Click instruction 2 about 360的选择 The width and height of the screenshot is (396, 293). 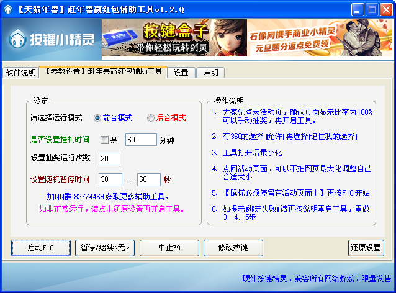coord(285,137)
